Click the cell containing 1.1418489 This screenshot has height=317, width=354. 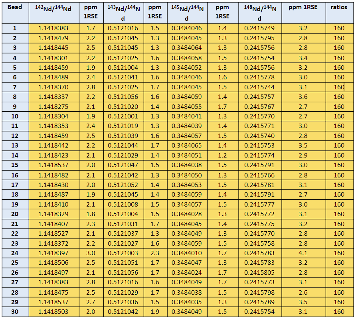(54, 77)
